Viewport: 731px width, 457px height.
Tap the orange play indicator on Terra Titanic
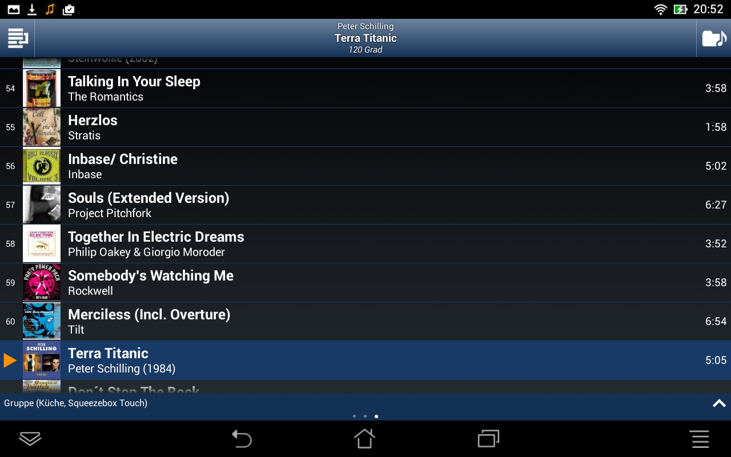click(10, 360)
